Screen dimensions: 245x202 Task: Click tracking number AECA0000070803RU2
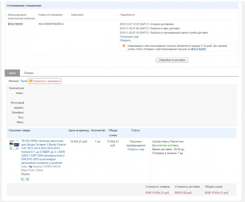click(51, 24)
